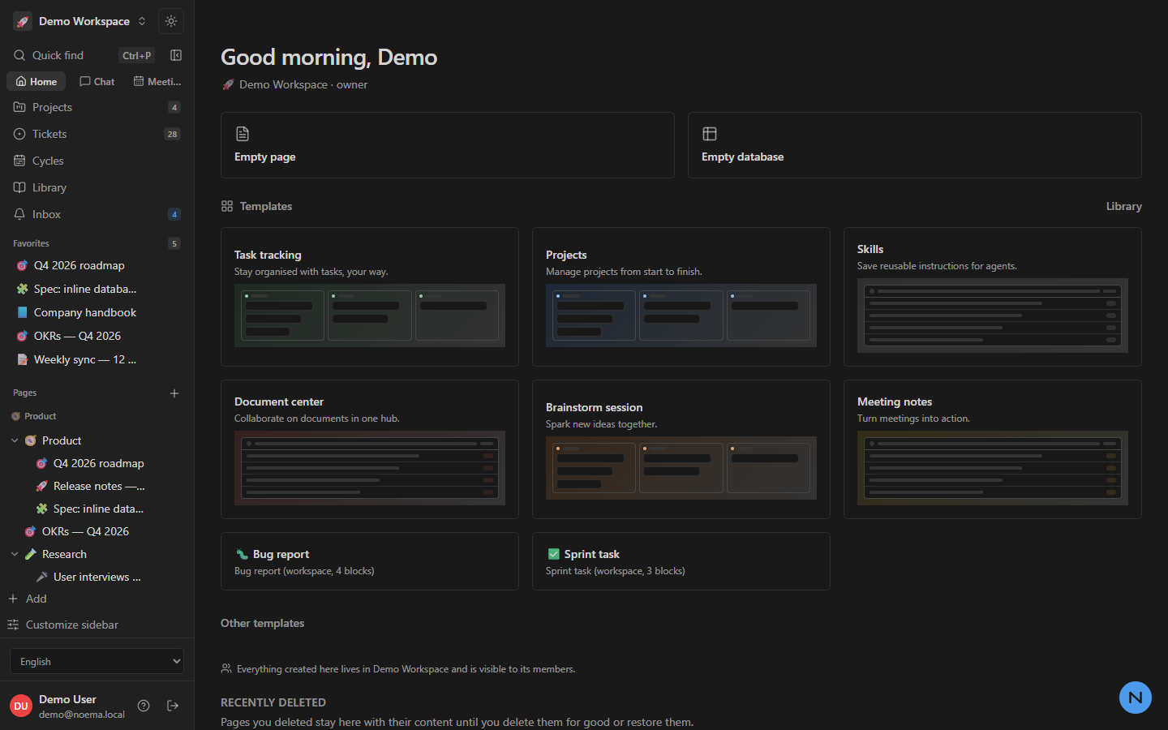Switch to the Chat tab
Viewport: 1168px width, 730px height.
point(97,81)
